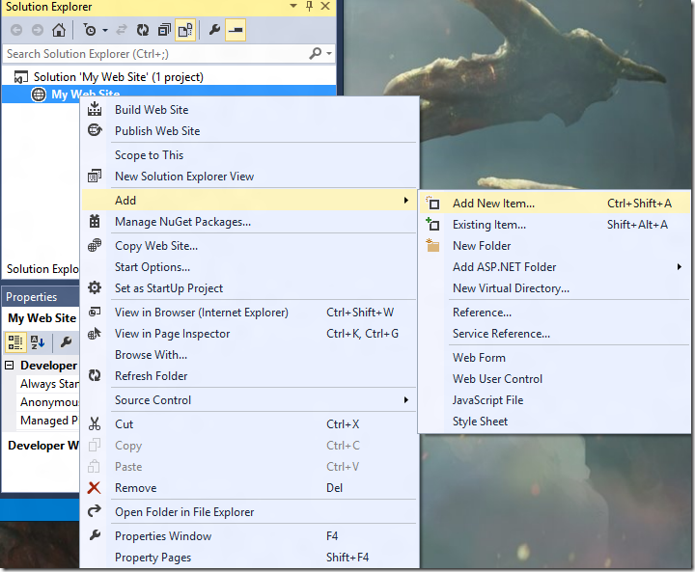The height and width of the screenshot is (572, 695).
Task: Click Open Folder in File Explorer
Action: (250, 512)
